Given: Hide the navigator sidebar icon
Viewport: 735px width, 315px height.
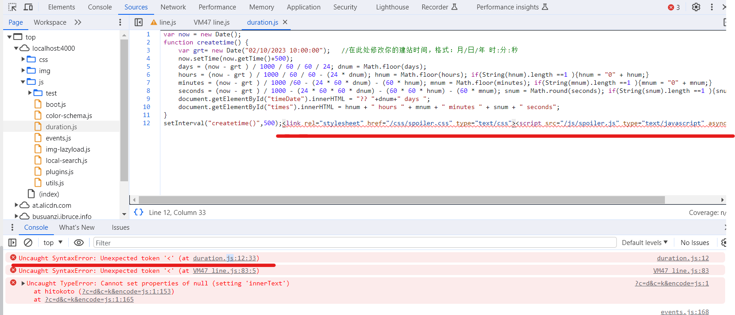Looking at the screenshot, I should [x=138, y=22].
